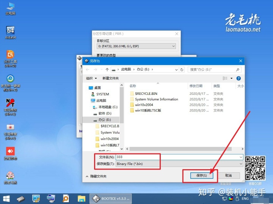Open the file search magnifier taskbar icon
The width and height of the screenshot is (273, 204).
[66, 199]
